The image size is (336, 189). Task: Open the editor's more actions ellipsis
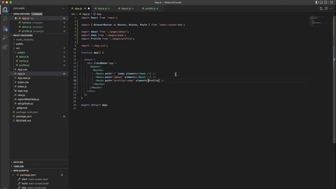(331, 8)
